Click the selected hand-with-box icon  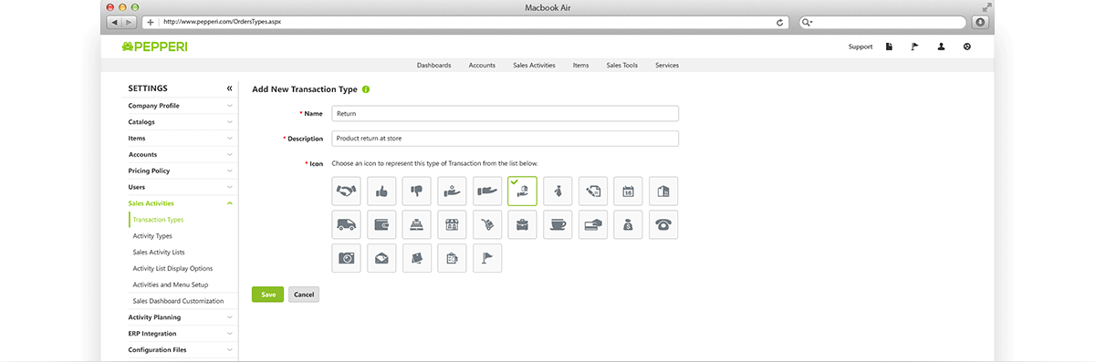[x=523, y=191]
